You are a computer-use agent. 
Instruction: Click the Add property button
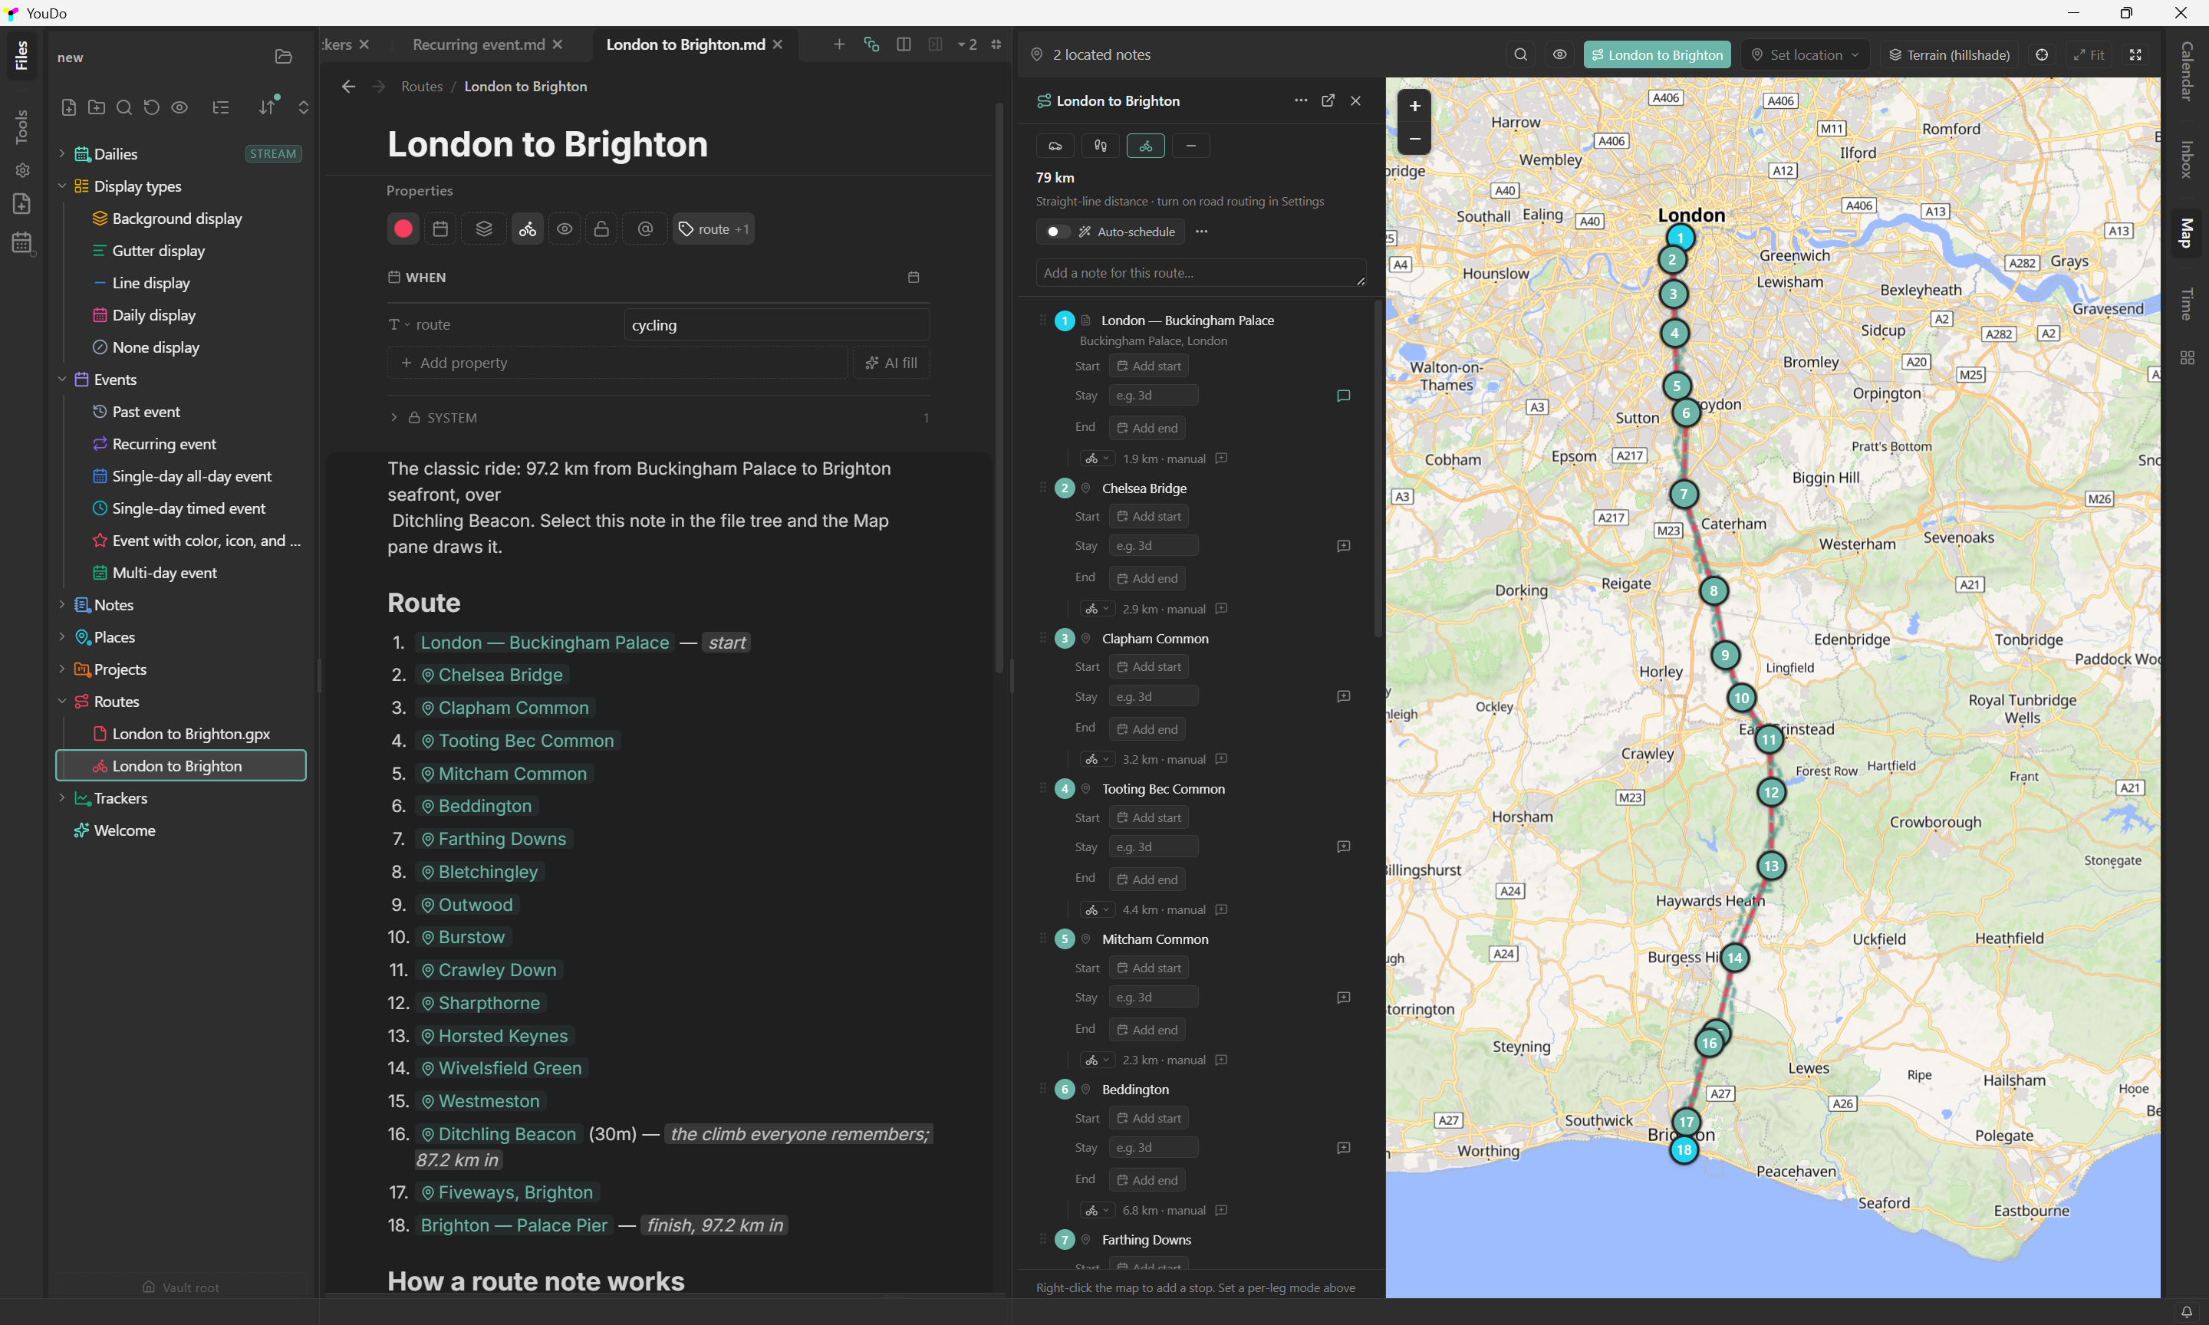point(617,363)
